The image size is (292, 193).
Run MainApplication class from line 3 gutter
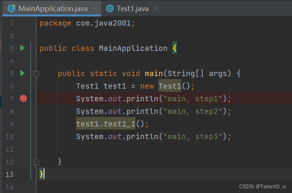pos(23,48)
